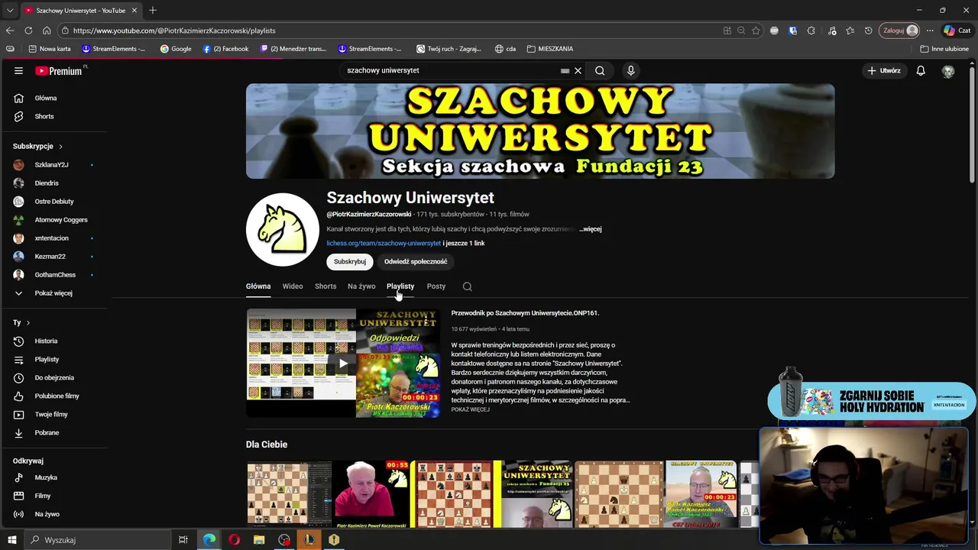Open Task View on taskbar
The image size is (978, 550).
tap(183, 540)
